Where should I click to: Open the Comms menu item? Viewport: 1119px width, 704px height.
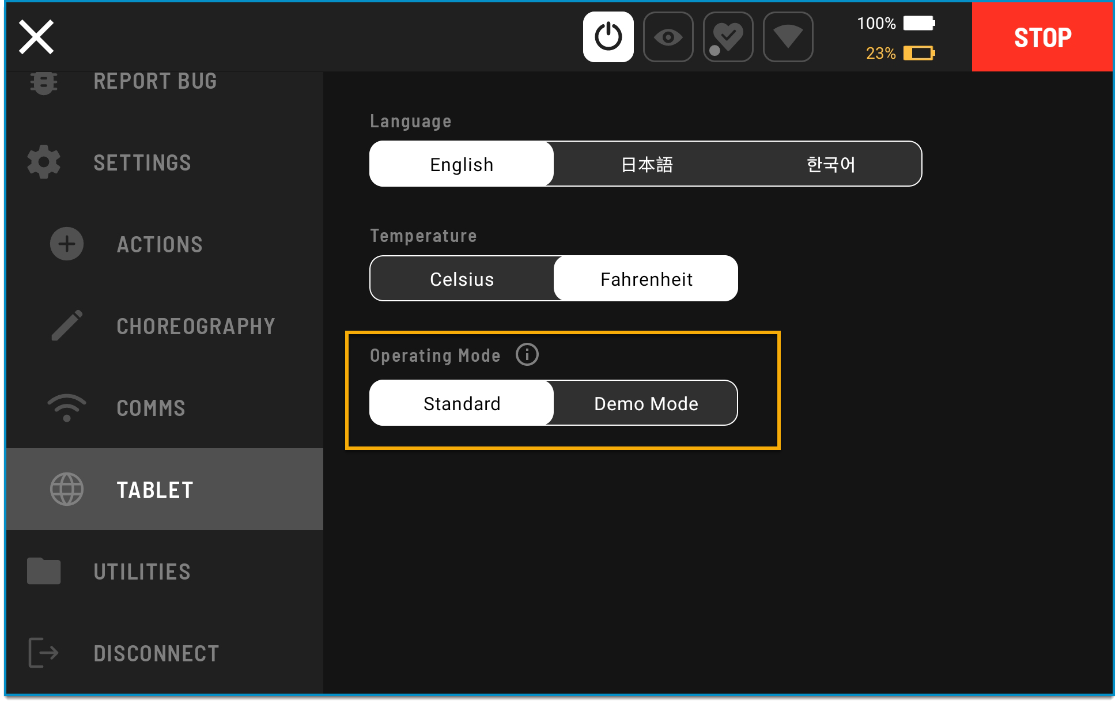(x=151, y=408)
